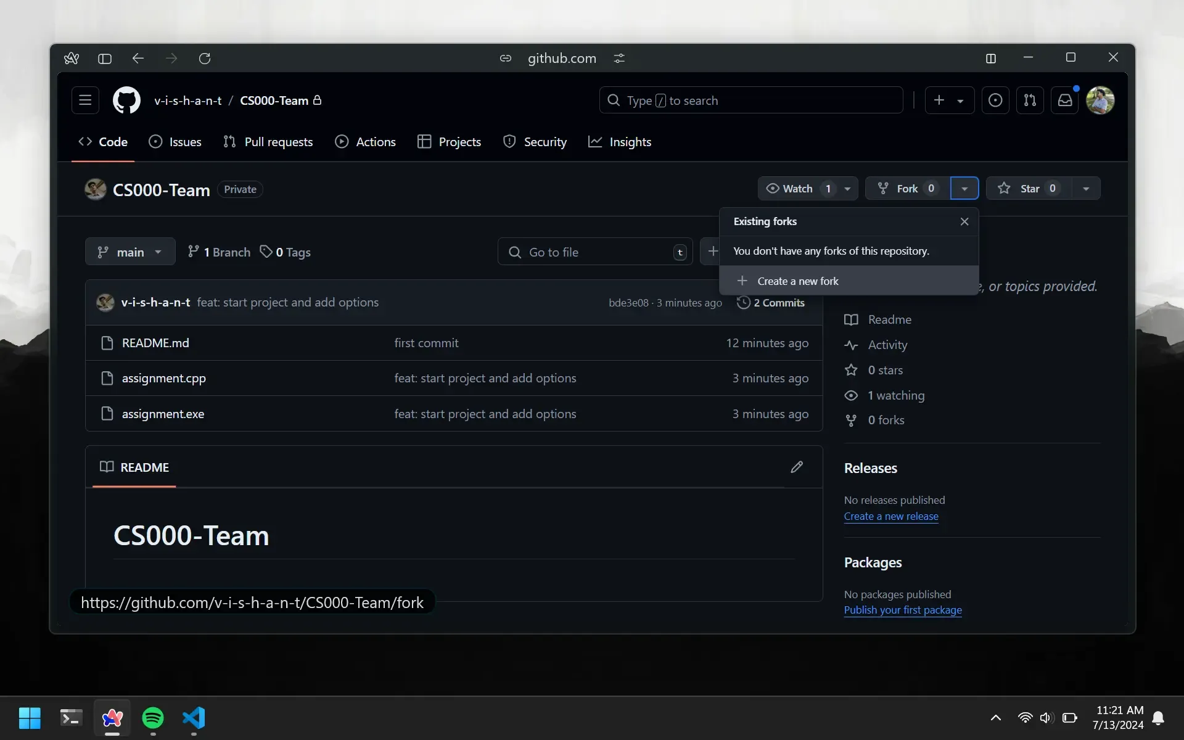Expand the main branch dropdown
The image size is (1184, 740).
coord(130,252)
